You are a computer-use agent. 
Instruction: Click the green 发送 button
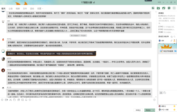[148, 110]
